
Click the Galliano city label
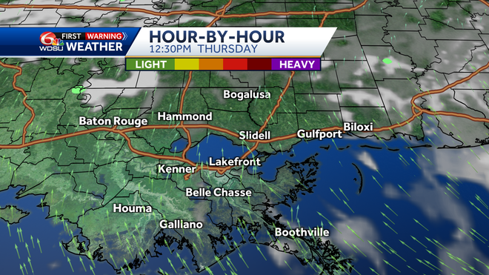click(181, 224)
